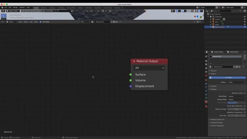
Task: Open the Modifier wrench properties tab
Action: [206, 84]
